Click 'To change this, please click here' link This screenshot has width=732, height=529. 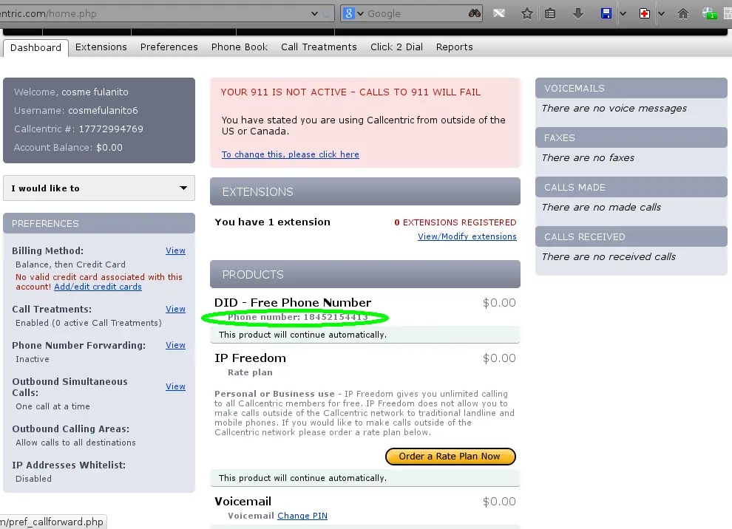291,154
